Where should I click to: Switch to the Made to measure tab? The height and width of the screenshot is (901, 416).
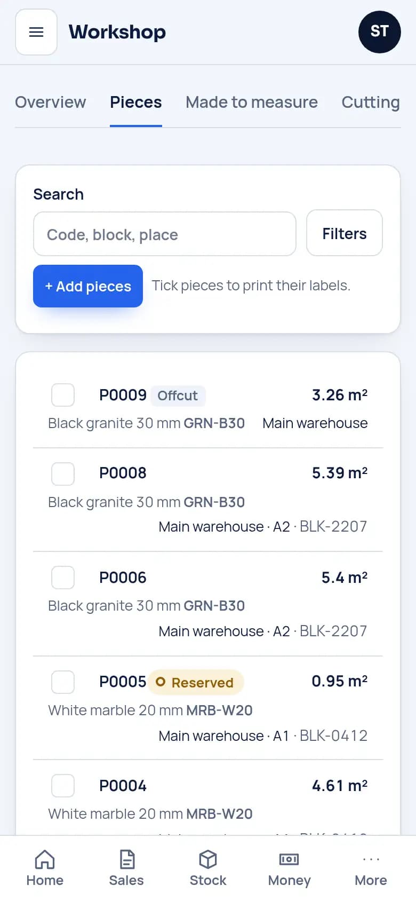click(x=252, y=102)
